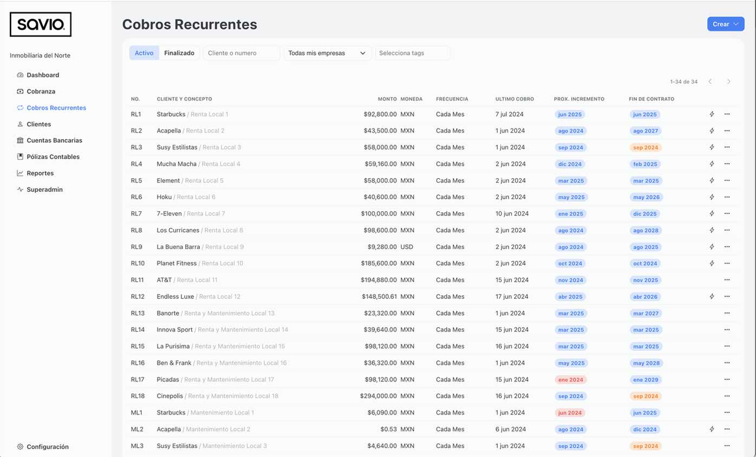Open the three-dot menu for Susy Estilistas ML3

[x=727, y=446]
